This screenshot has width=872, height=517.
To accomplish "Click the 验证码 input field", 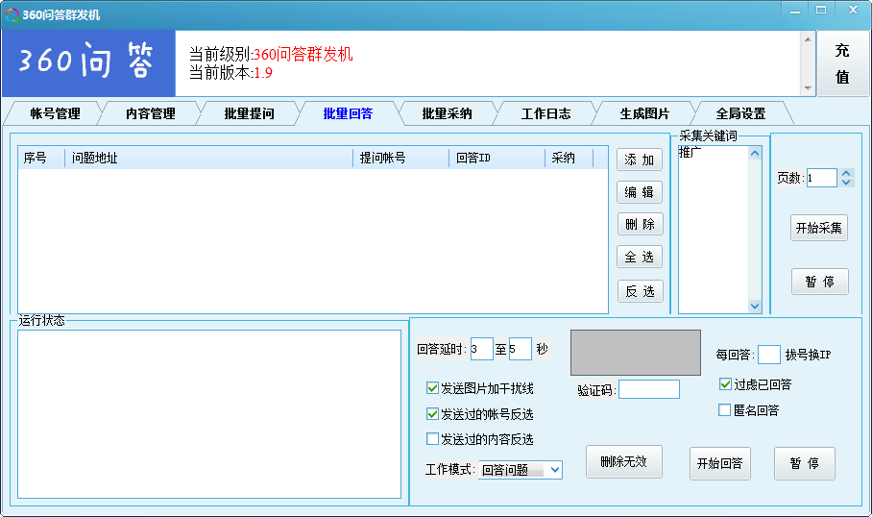I will tap(649, 389).
